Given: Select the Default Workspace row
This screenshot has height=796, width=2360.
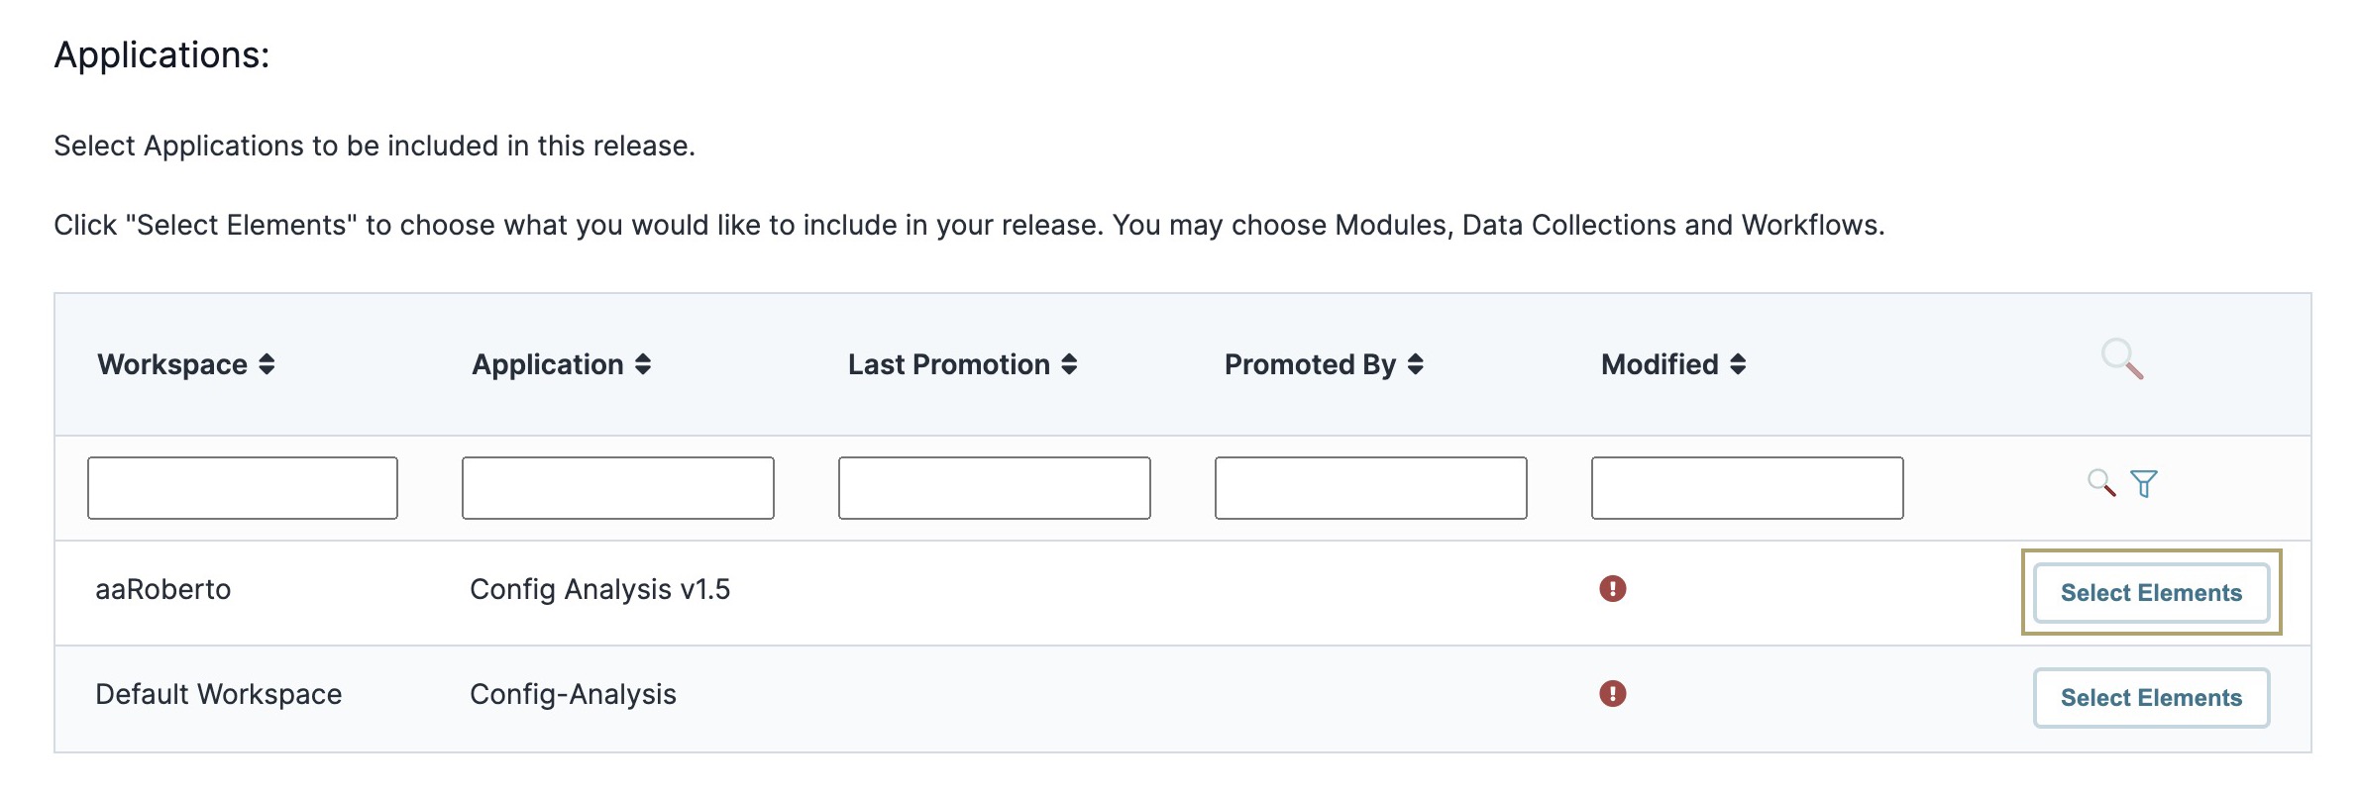Looking at the screenshot, I should [x=1183, y=699].
